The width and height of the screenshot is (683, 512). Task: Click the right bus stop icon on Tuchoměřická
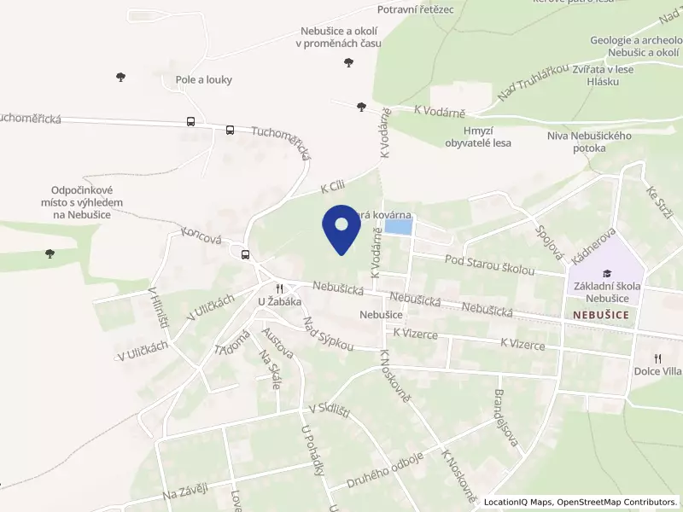230,130
